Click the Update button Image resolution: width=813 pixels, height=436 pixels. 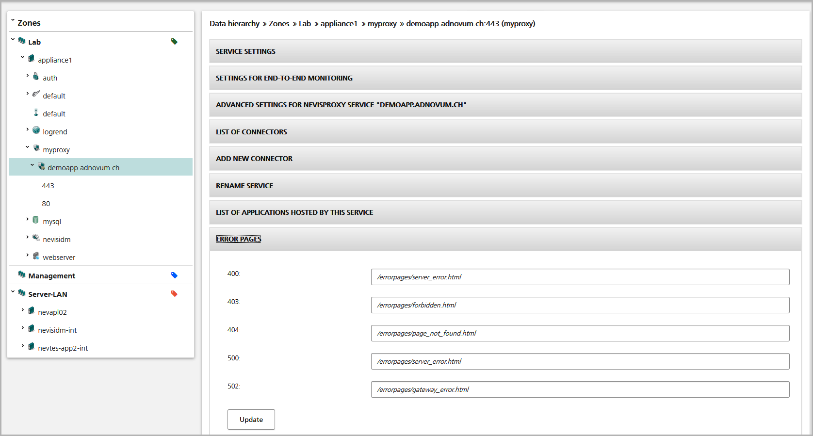251,420
